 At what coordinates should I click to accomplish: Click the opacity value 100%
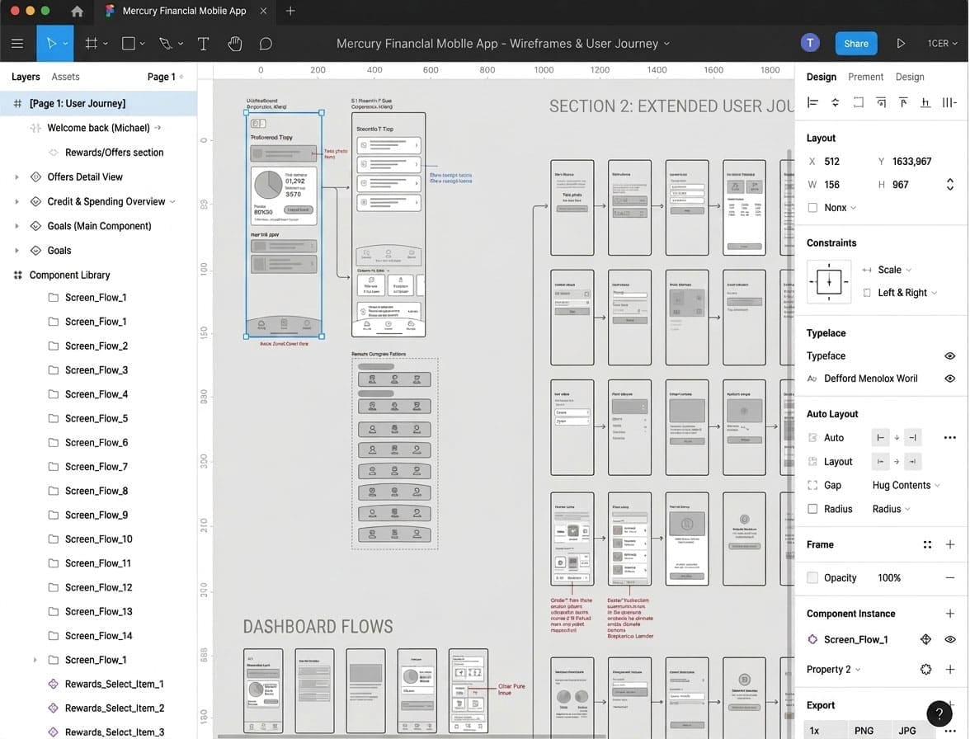click(x=889, y=577)
